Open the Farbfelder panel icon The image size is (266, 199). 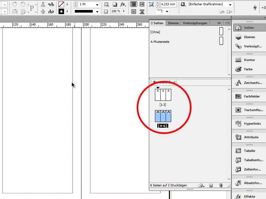coord(238,96)
